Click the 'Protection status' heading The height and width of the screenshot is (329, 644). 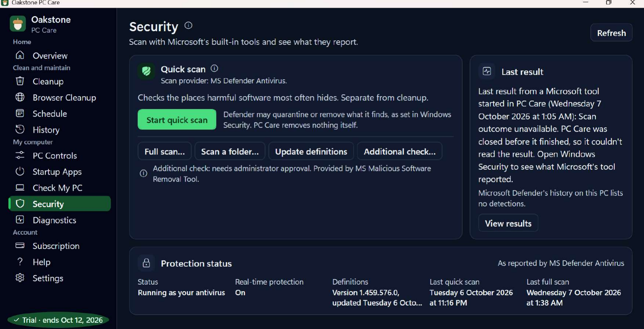pos(196,264)
